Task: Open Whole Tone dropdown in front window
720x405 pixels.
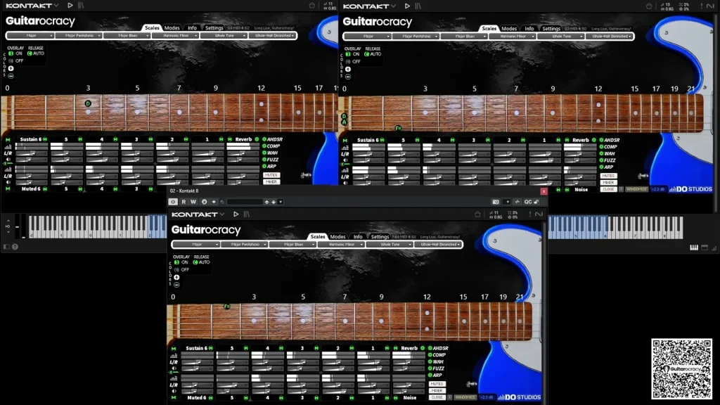Action: click(x=390, y=244)
